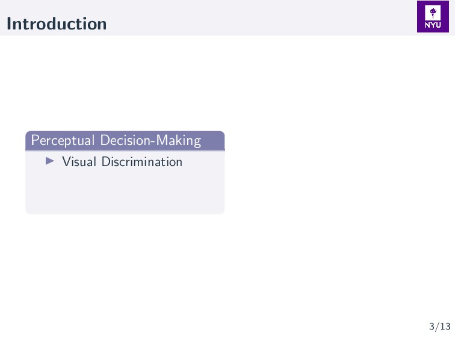This screenshot has height=341, width=455.
Task: Click the word Perceptual in block title
Action: pyautogui.click(x=63, y=141)
